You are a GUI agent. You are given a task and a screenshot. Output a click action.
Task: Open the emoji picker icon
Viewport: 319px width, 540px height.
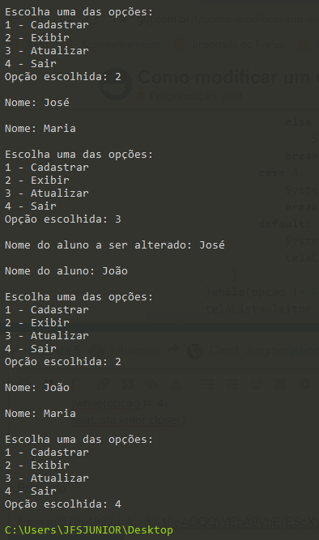click(x=257, y=384)
